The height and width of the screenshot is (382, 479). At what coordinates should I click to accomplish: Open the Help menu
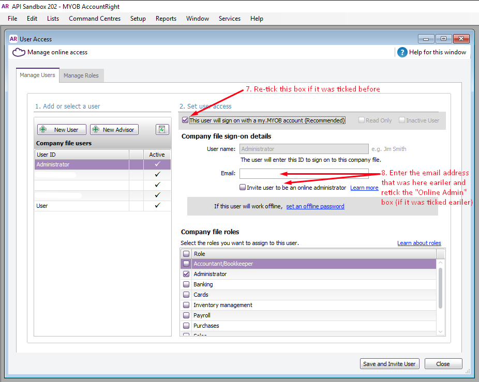click(257, 19)
